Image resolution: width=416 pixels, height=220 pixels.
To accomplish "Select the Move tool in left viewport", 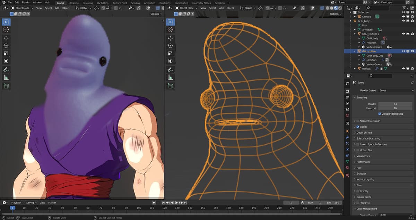I will click(x=6, y=38).
